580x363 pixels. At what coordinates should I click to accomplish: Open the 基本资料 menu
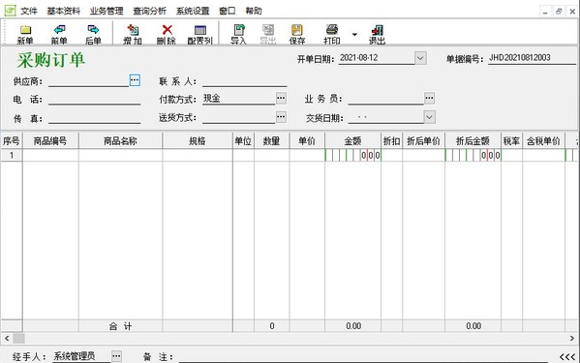[x=64, y=11]
